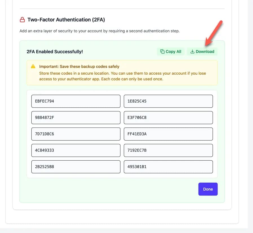Click the copy icon in Copy All
This screenshot has width=253, height=233.
(x=162, y=51)
